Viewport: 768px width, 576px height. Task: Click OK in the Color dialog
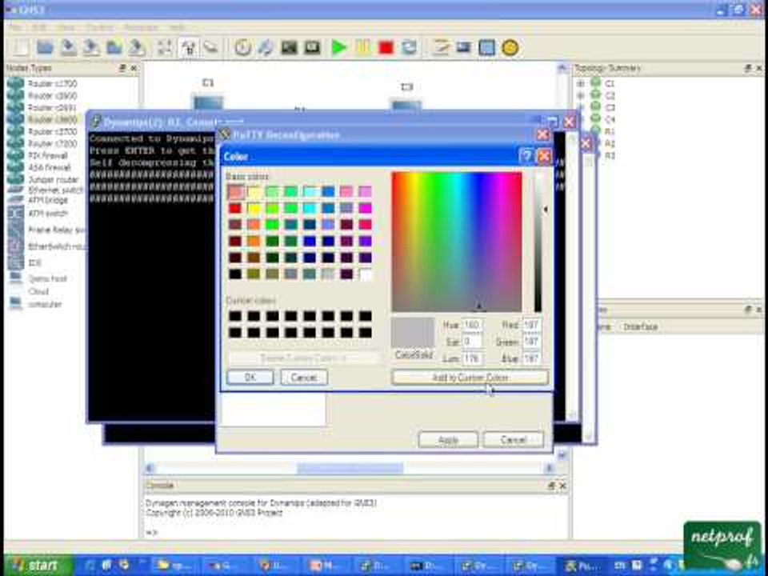[250, 378]
